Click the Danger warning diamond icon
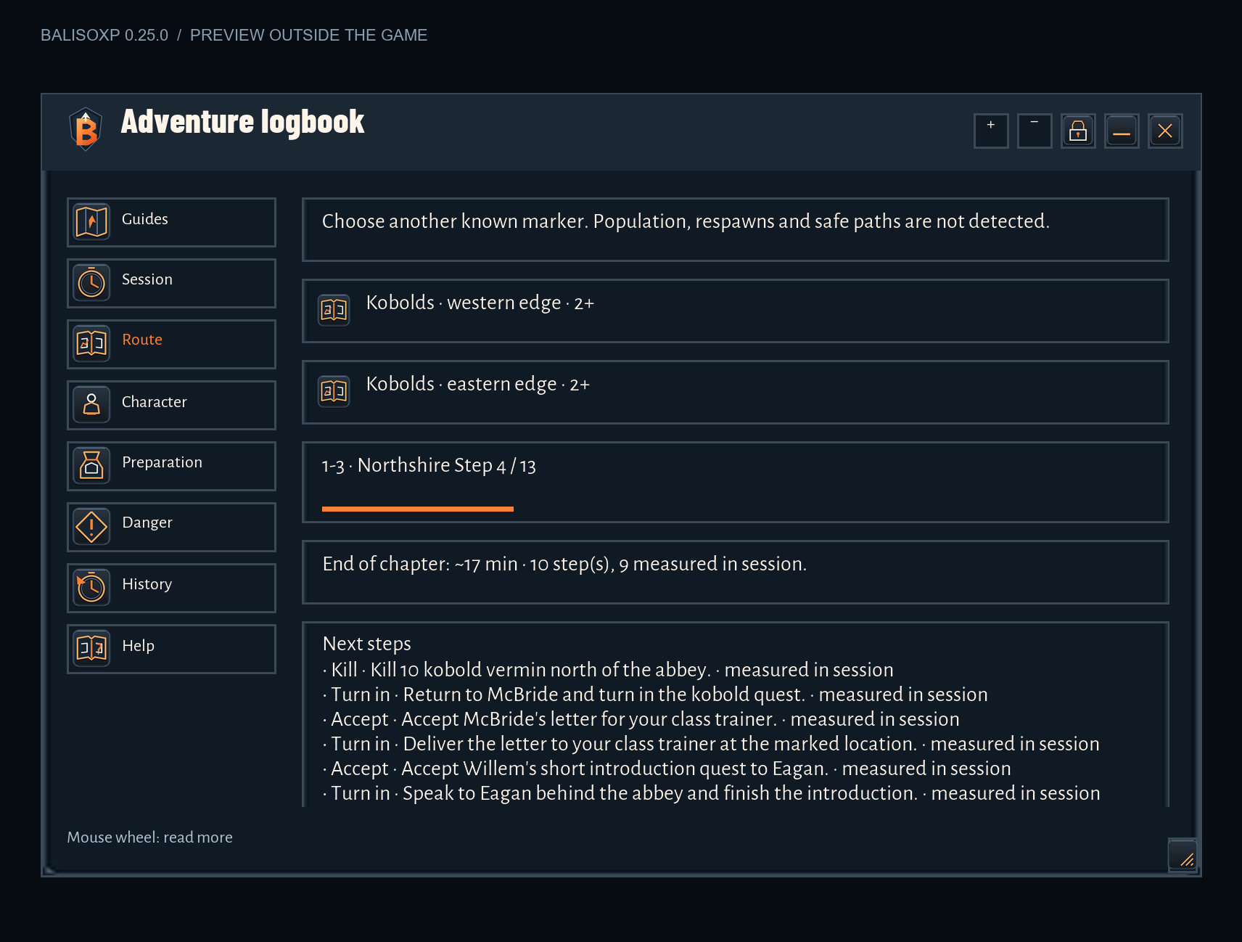 (x=91, y=526)
